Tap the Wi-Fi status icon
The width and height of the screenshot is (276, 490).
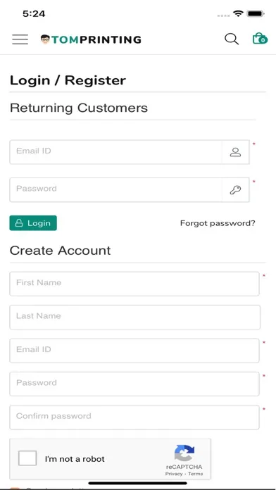238,13
